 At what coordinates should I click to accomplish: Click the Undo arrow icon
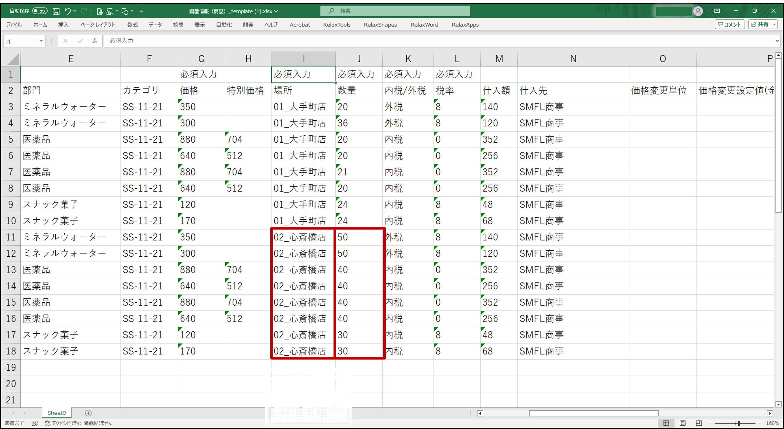click(68, 11)
